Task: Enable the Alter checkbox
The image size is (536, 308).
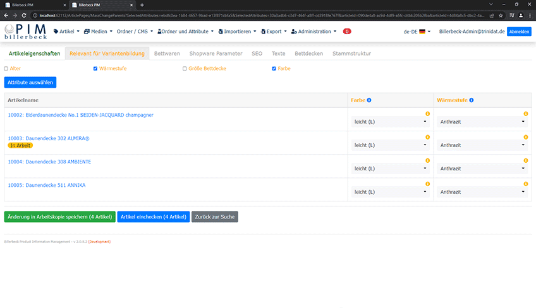Action: (x=6, y=69)
